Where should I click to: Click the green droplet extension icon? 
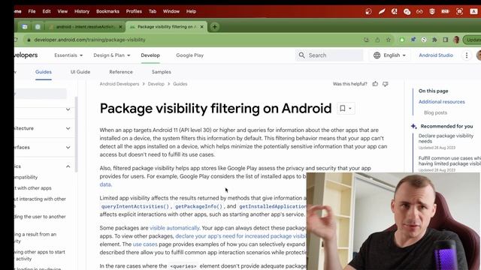pyautogui.click(x=402, y=40)
